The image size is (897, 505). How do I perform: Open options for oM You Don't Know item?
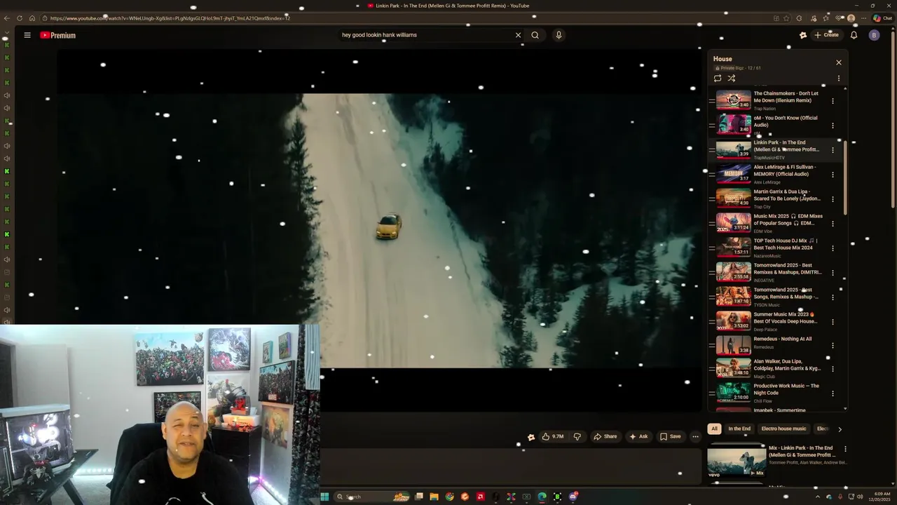click(833, 126)
